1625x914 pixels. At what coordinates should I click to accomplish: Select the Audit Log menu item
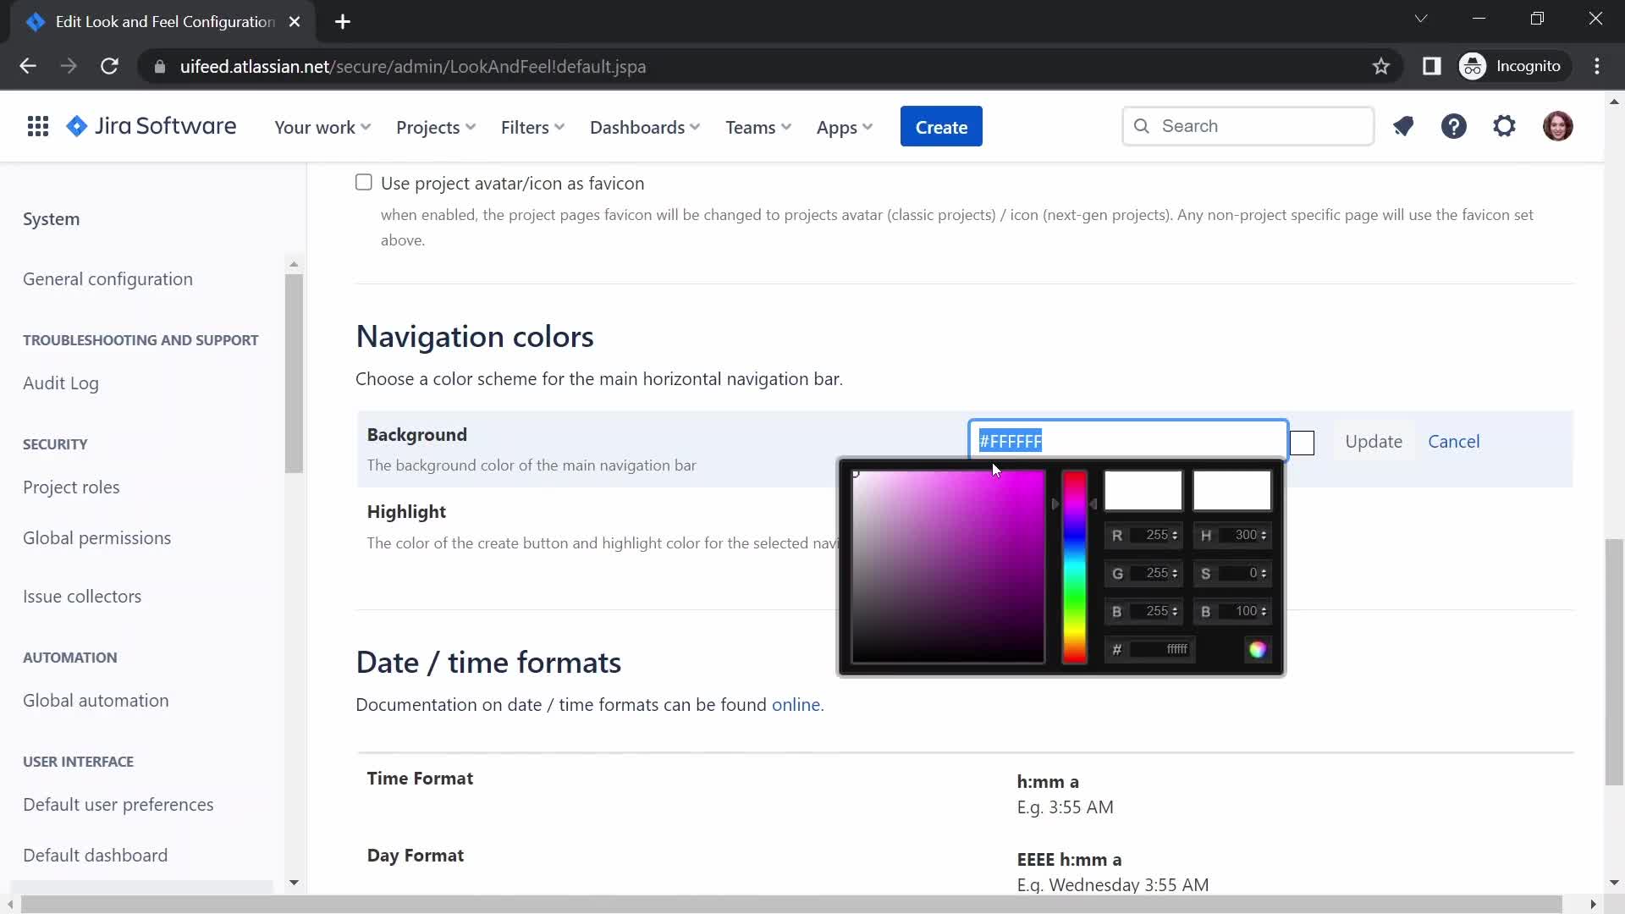[62, 384]
